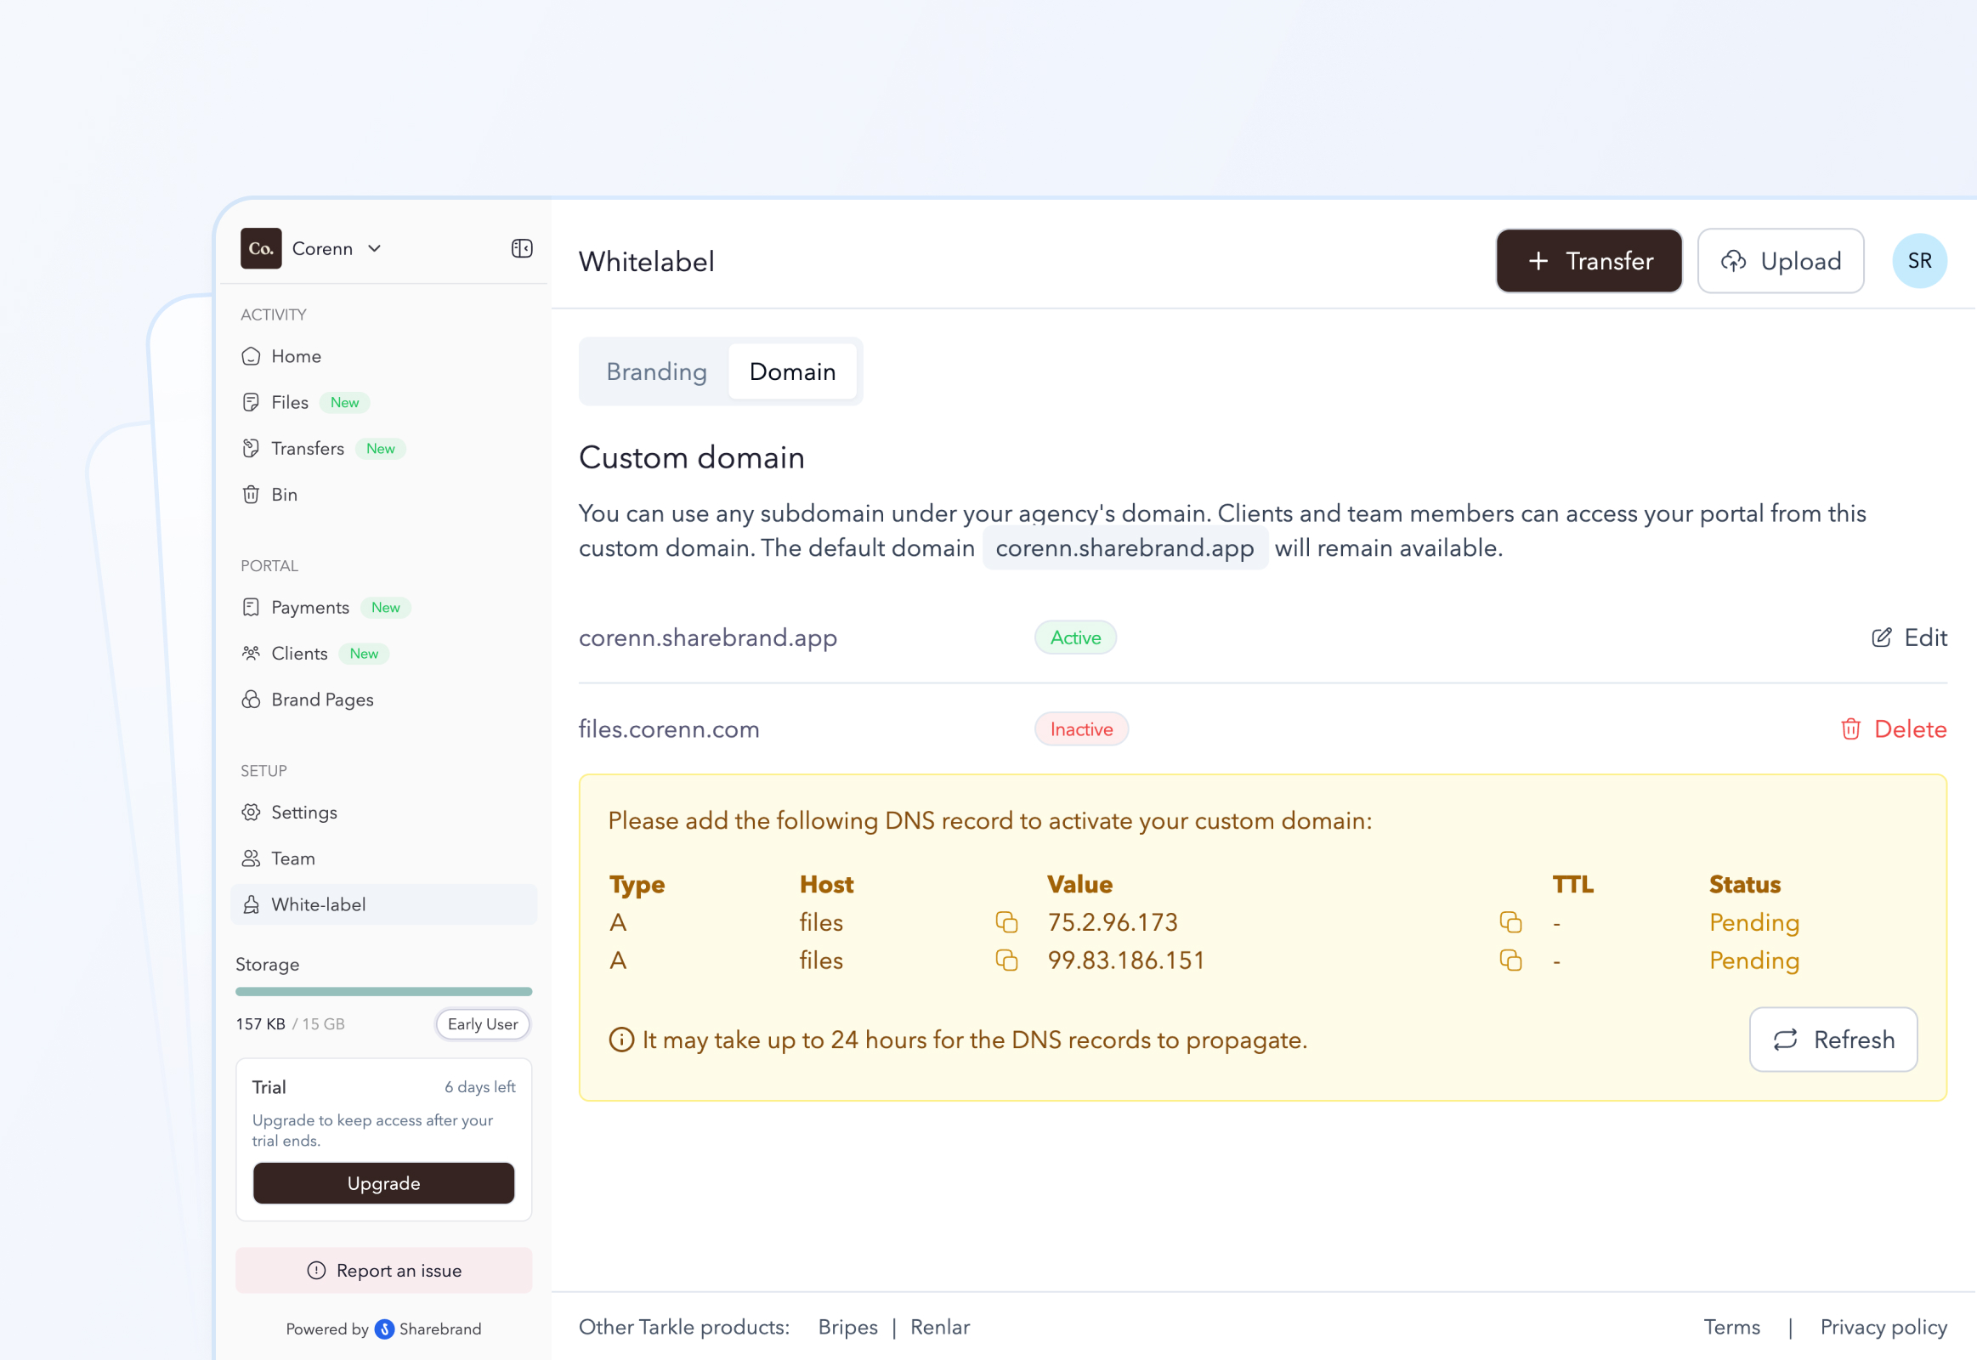
Task: Open Settings in the sidebar
Action: point(303,812)
